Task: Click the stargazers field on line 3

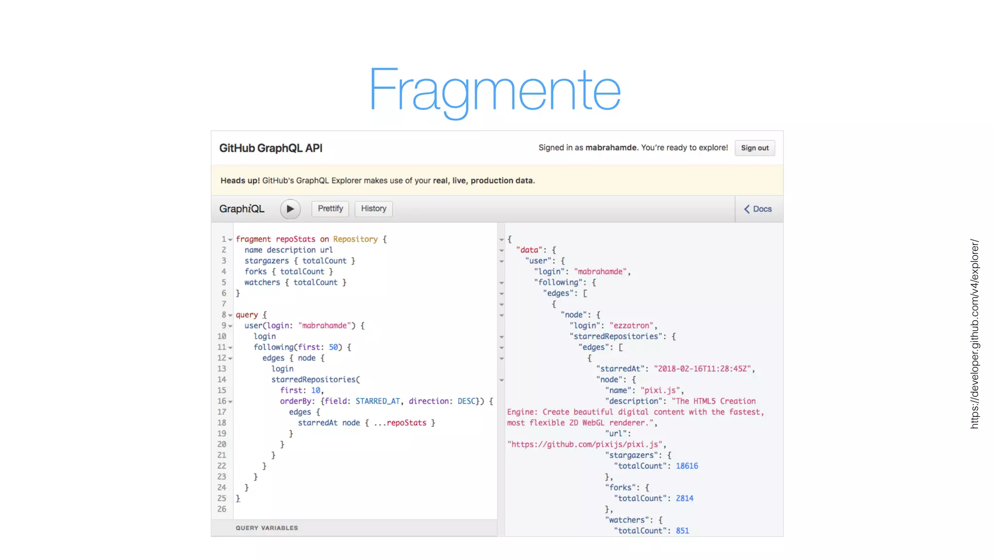Action: click(x=266, y=261)
